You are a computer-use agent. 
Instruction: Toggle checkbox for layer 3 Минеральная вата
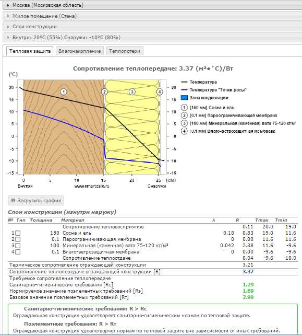(18, 246)
